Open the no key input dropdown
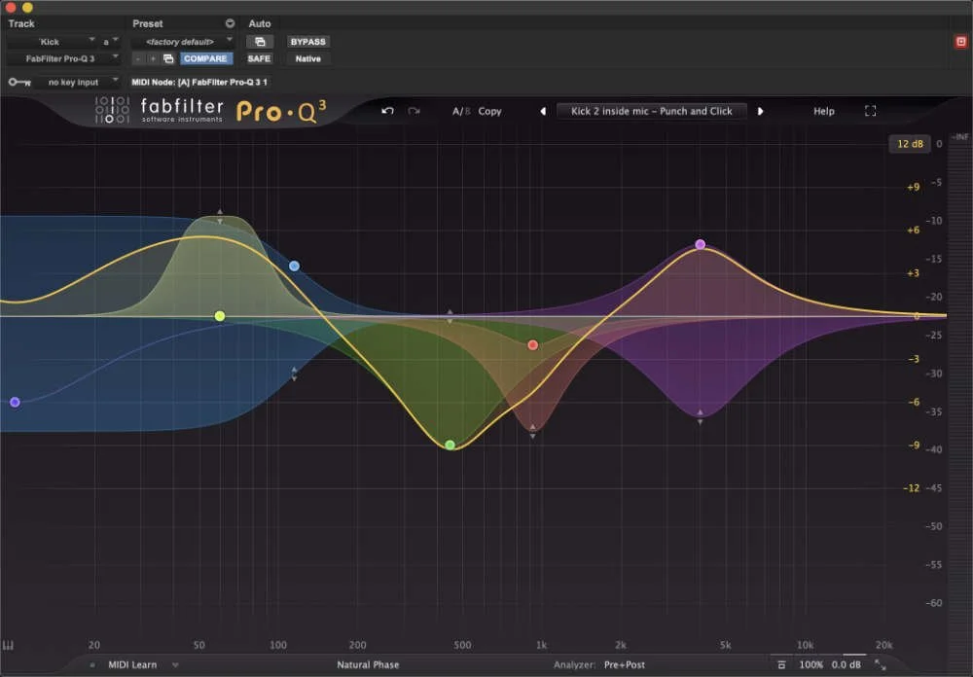Viewport: 973px width, 677px height. tap(77, 82)
